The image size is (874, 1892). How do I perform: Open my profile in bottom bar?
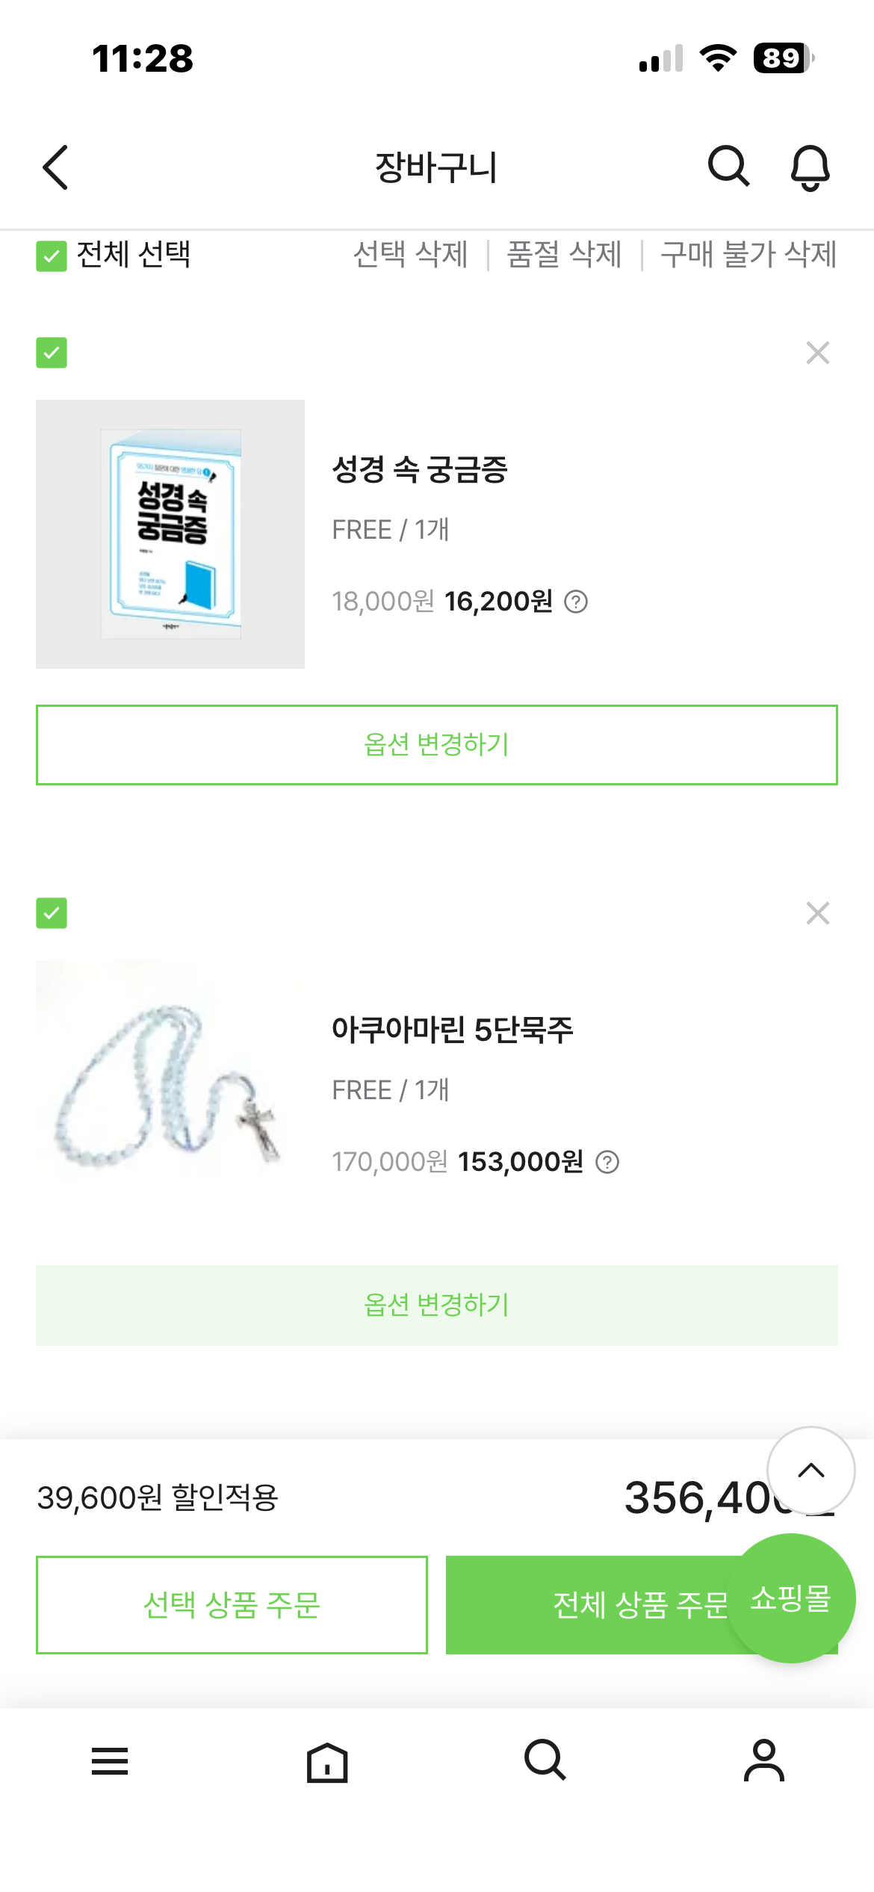point(763,1760)
